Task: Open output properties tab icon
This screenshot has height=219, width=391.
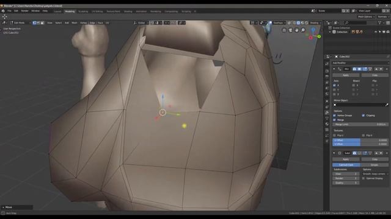Action: click(327, 77)
